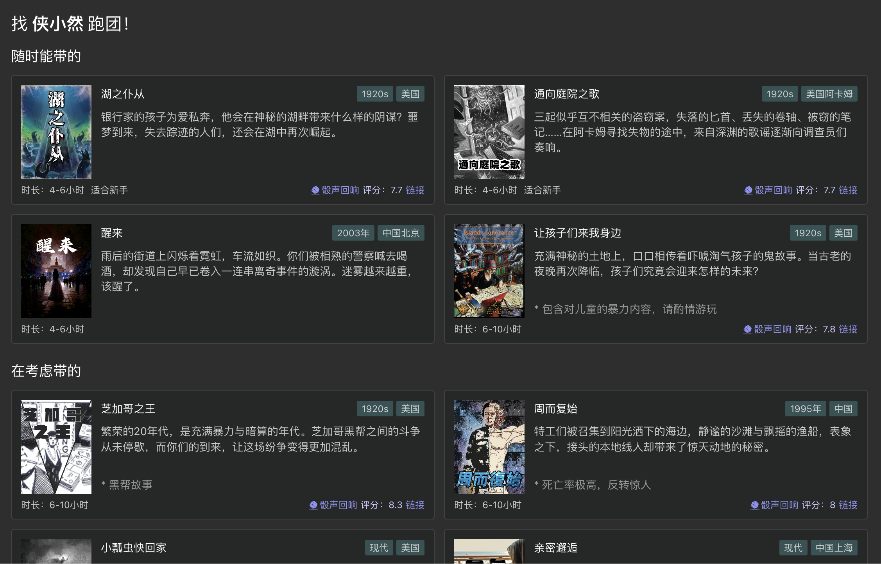Click the 1995年 tag on 周而复始
The image size is (881, 564).
[x=806, y=409]
